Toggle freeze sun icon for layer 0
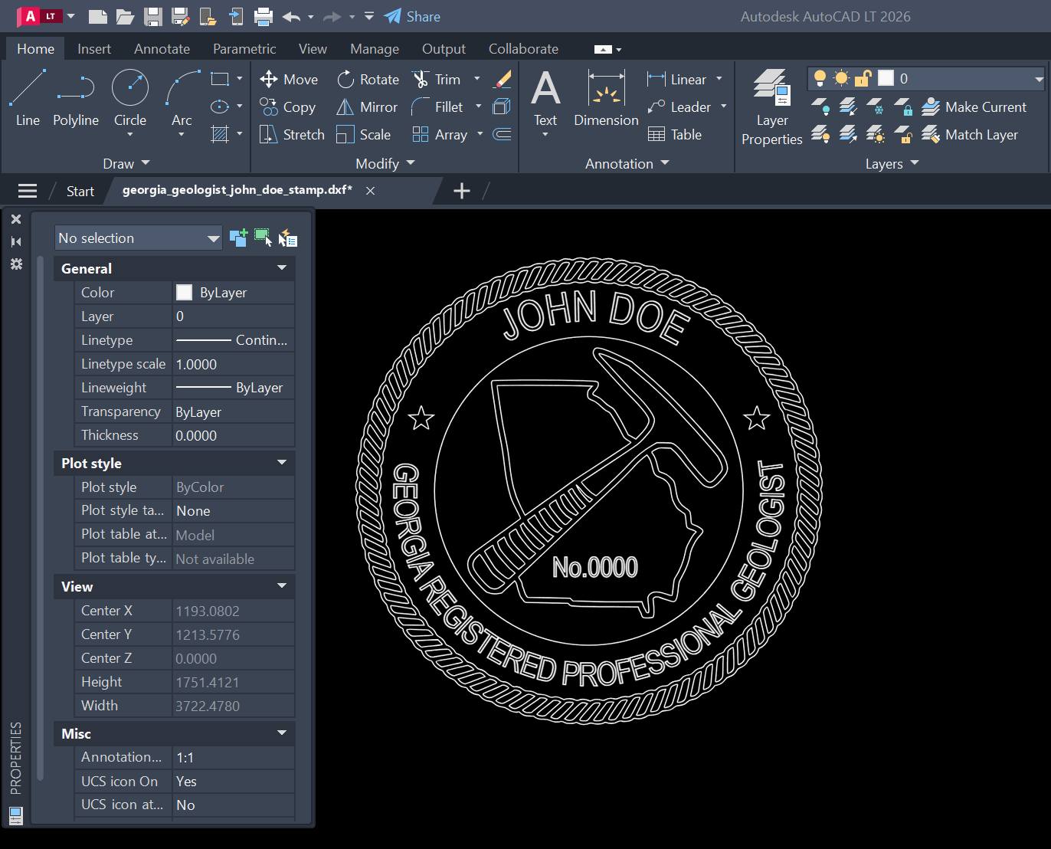The image size is (1051, 849). pyautogui.click(x=841, y=78)
